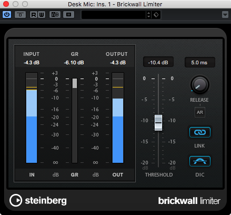231x215 pixels.
Task: Click the output peak value -4.3 dB
Action: click(x=118, y=63)
